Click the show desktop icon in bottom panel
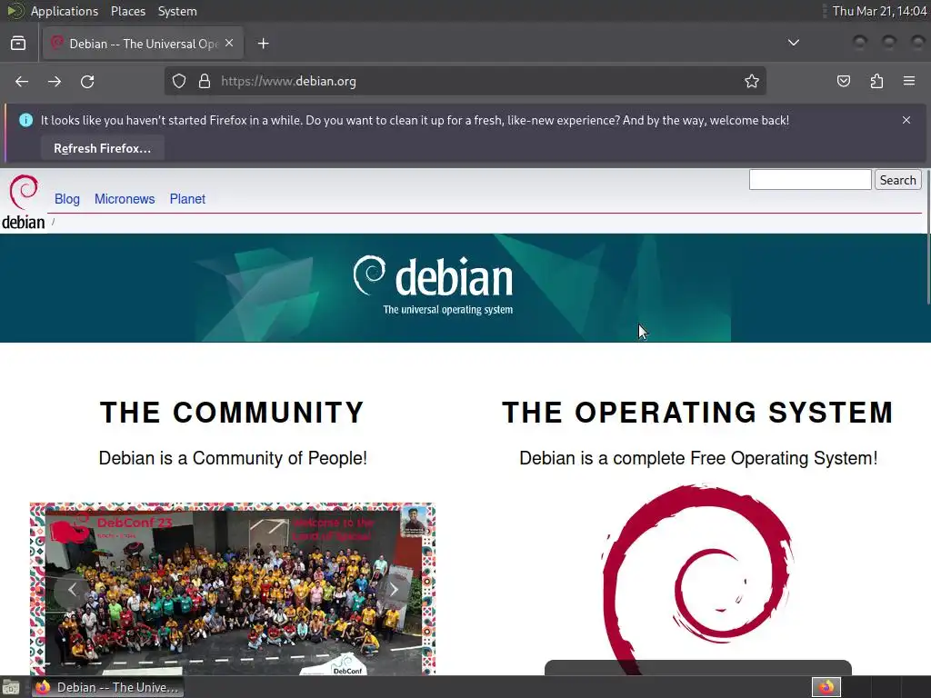The height and width of the screenshot is (698, 931). pyautogui.click(x=11, y=688)
